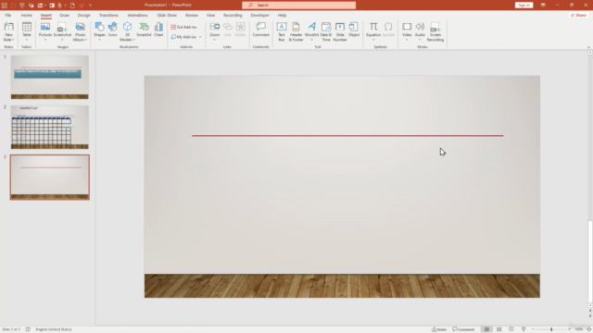The height and width of the screenshot is (333, 593).
Task: Click the zoom out minus button
Action: click(x=534, y=329)
